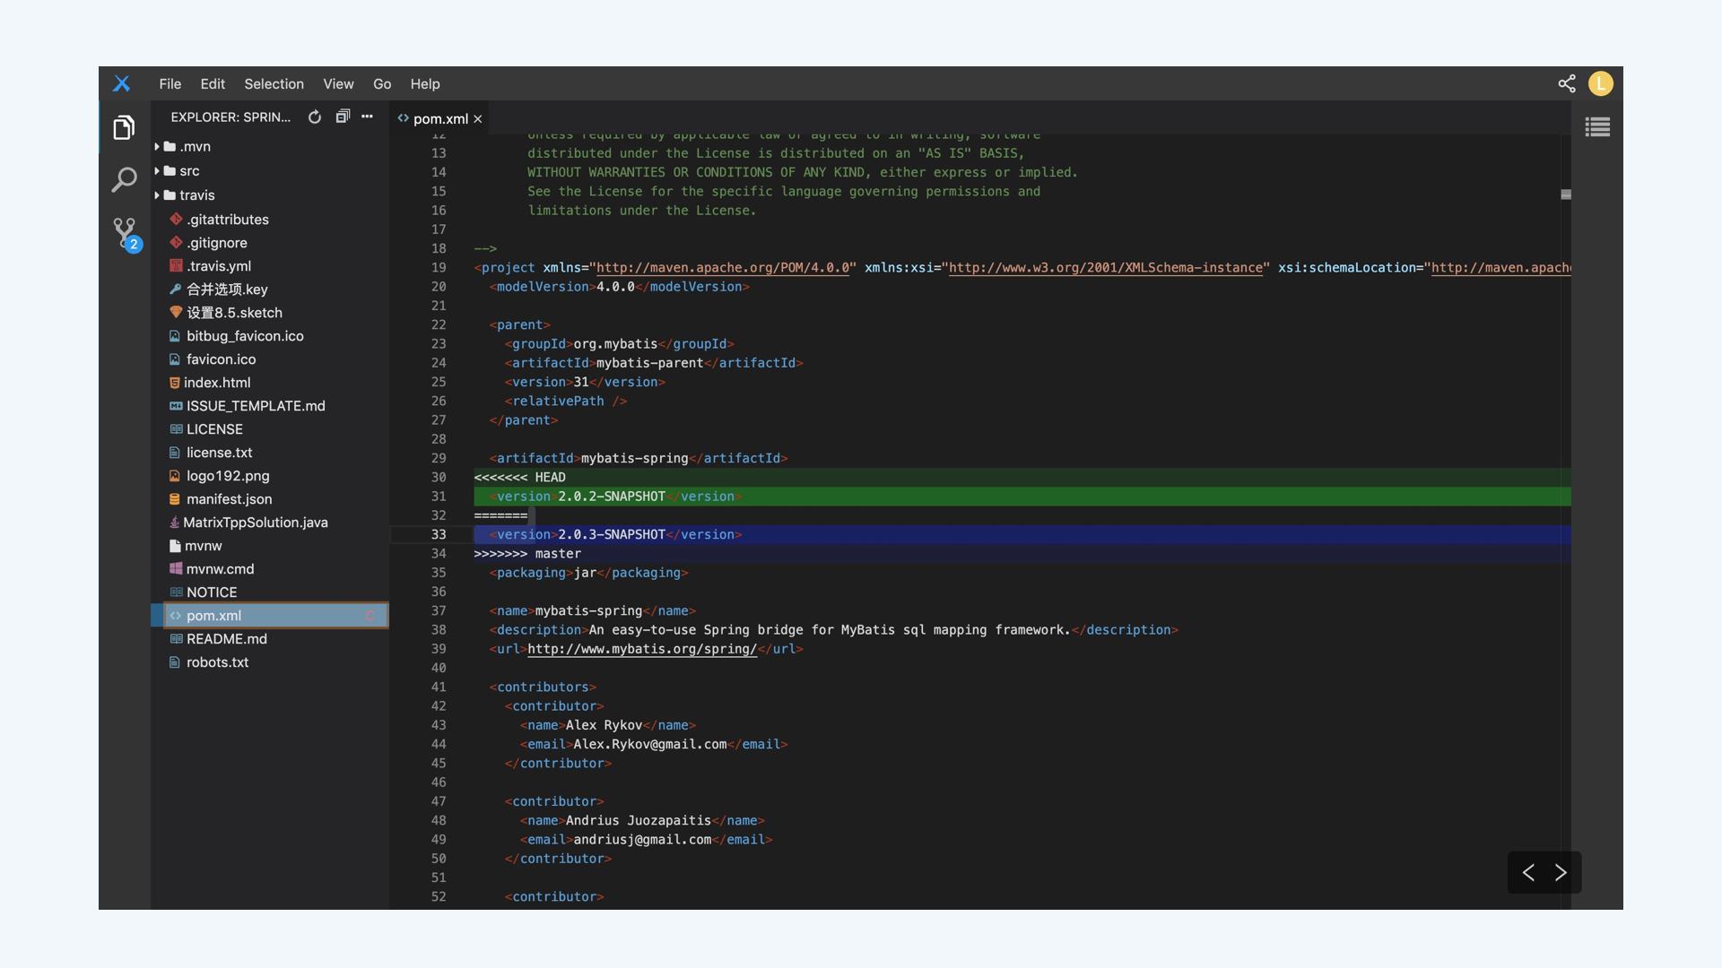This screenshot has width=1722, height=968.
Task: Open favicon.ico in explorer
Action: (x=221, y=359)
